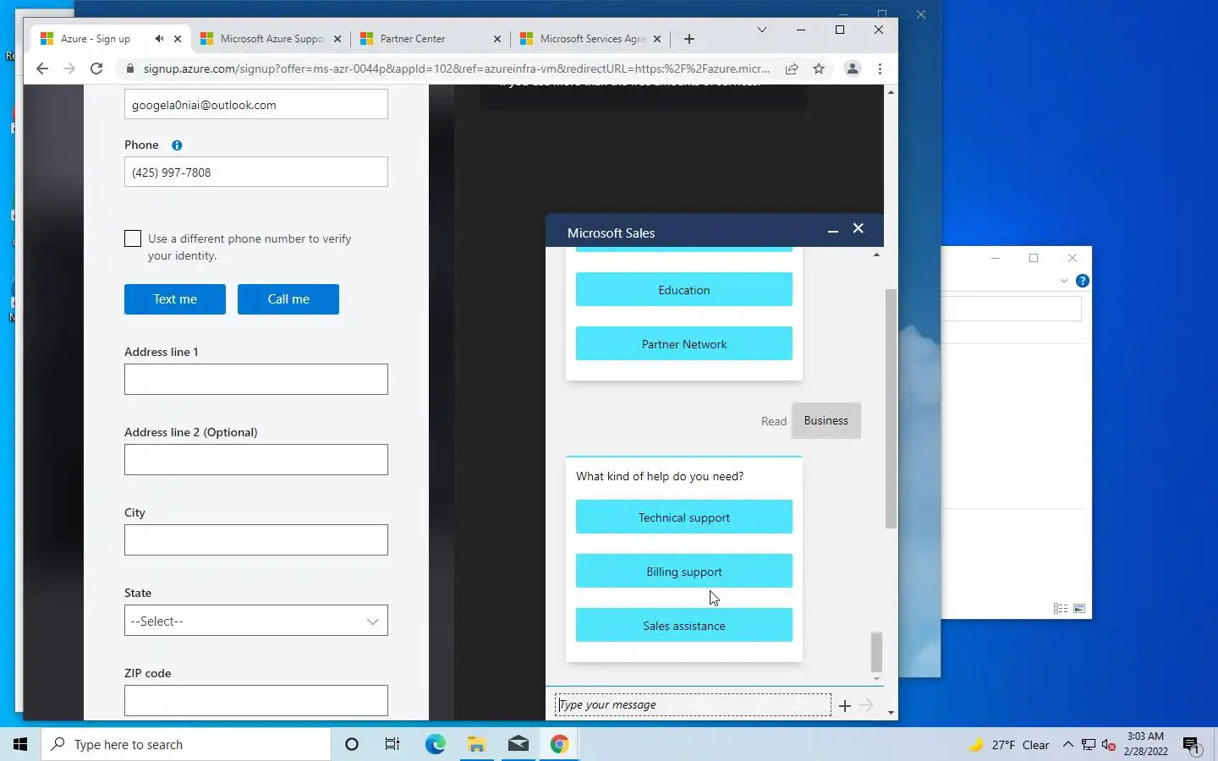Image resolution: width=1218 pixels, height=761 pixels.
Task: Open the Chrome three-dot menu
Action: click(x=880, y=69)
